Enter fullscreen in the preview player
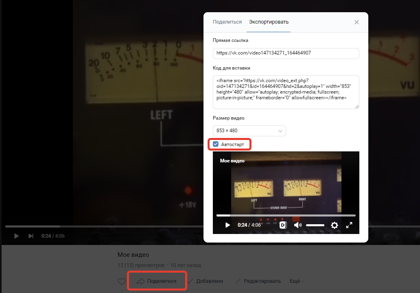This screenshot has width=420, height=293. (349, 225)
